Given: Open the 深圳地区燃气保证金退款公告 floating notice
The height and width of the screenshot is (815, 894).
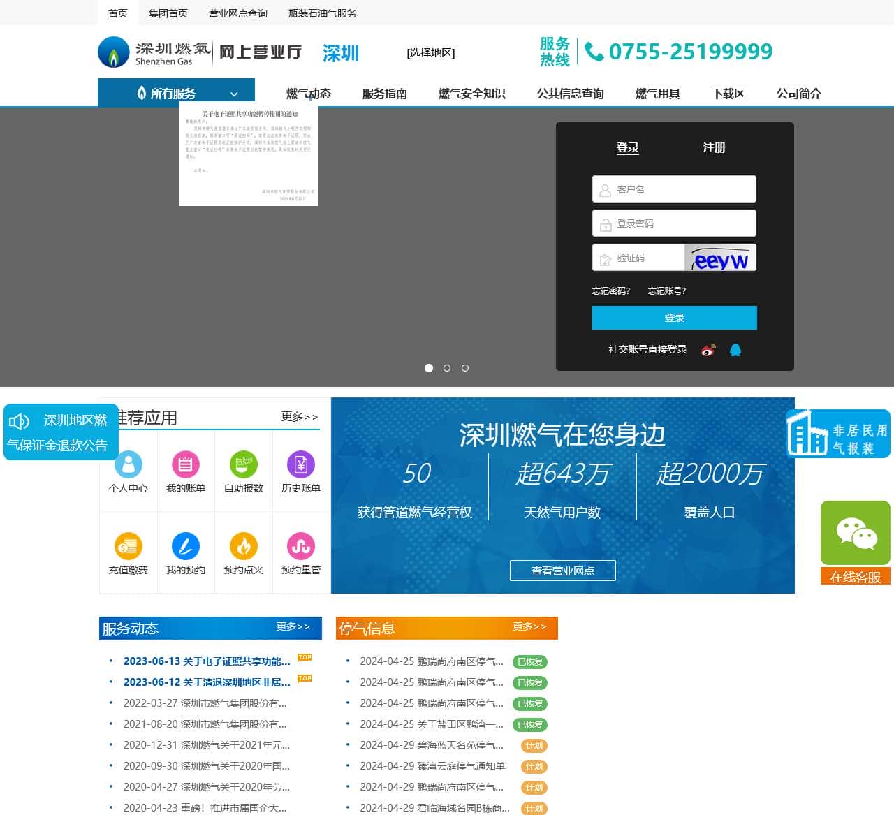Looking at the screenshot, I should point(61,432).
